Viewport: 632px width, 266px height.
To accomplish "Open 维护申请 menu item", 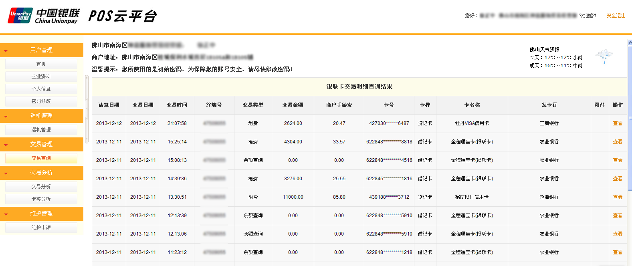I will tap(41, 228).
